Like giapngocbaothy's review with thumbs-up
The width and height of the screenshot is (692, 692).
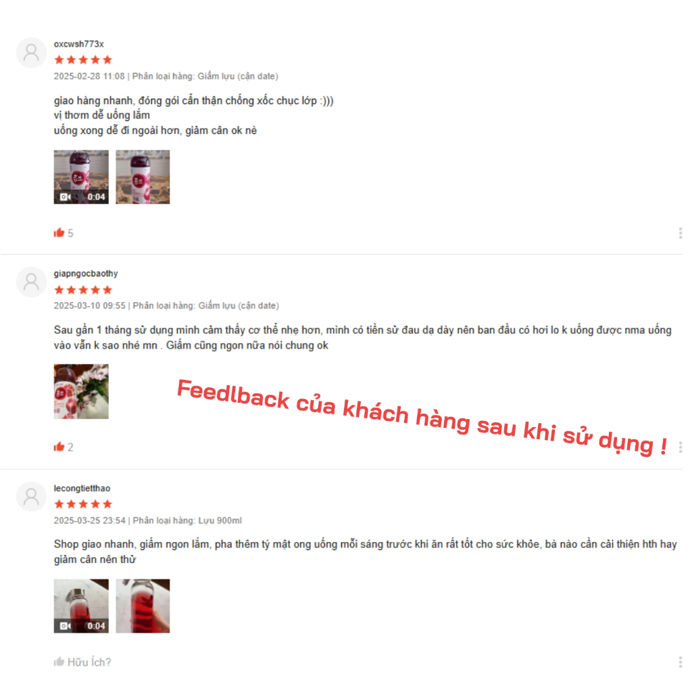pos(59,447)
